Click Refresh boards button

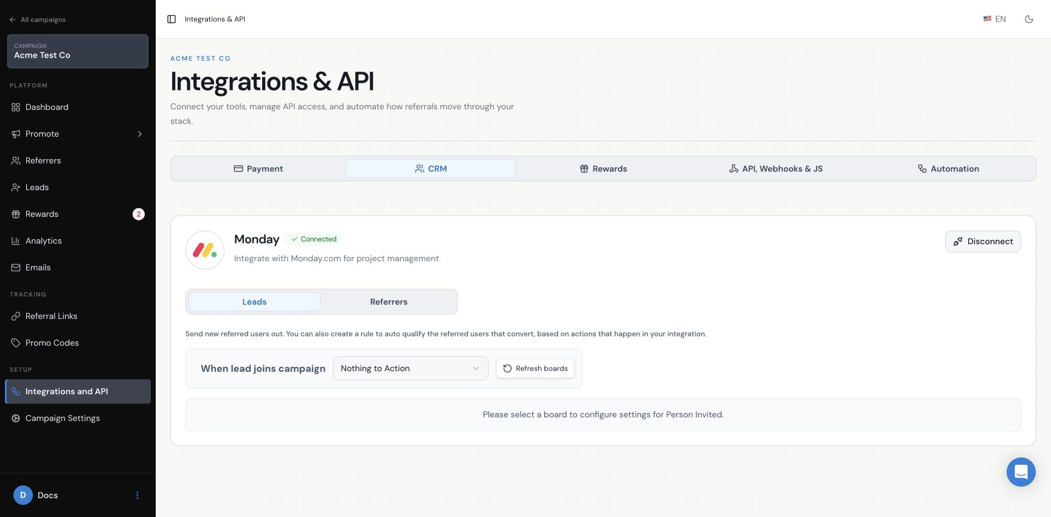[535, 368]
